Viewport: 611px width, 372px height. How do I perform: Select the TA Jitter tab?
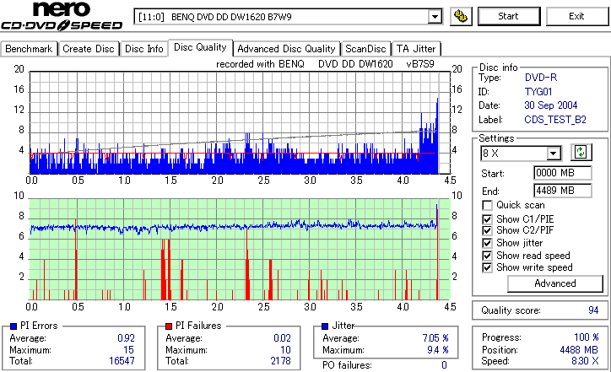[x=416, y=49]
